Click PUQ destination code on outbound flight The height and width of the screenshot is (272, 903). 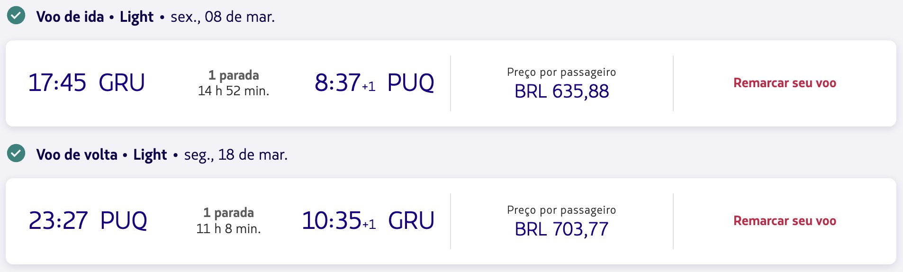[411, 82]
